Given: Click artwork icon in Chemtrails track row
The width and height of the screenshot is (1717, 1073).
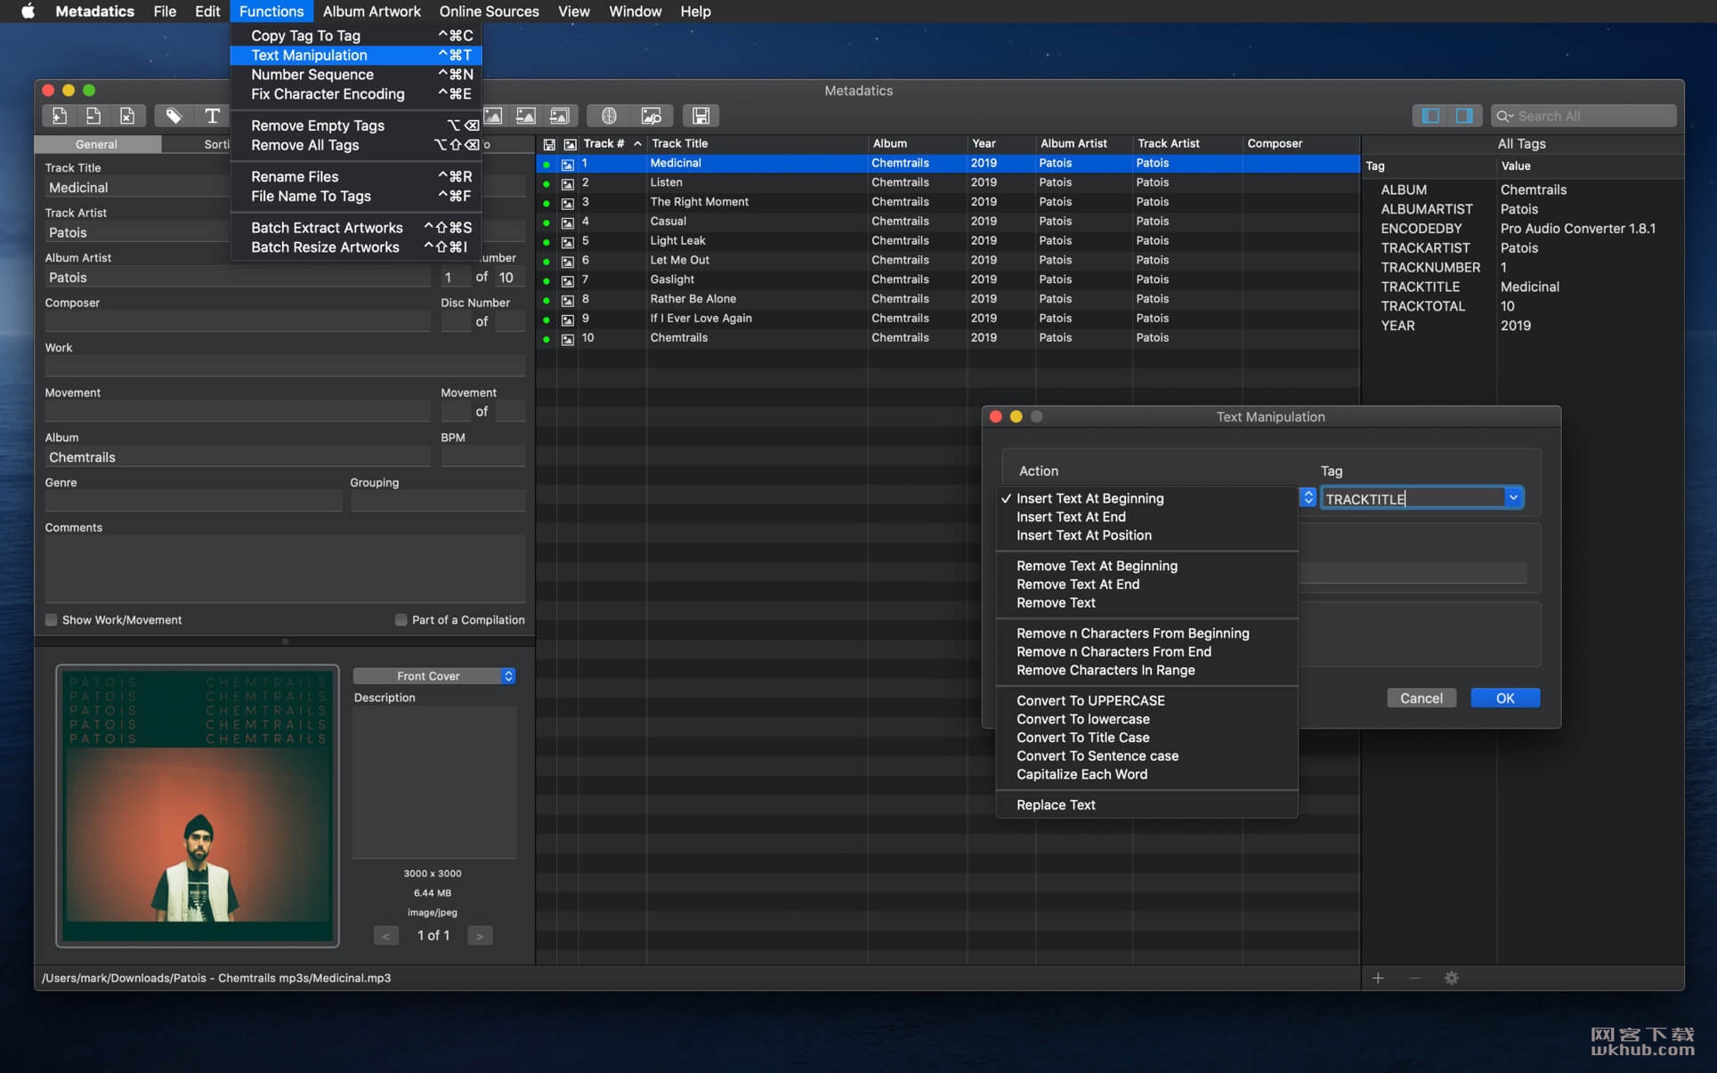Looking at the screenshot, I should click(567, 339).
